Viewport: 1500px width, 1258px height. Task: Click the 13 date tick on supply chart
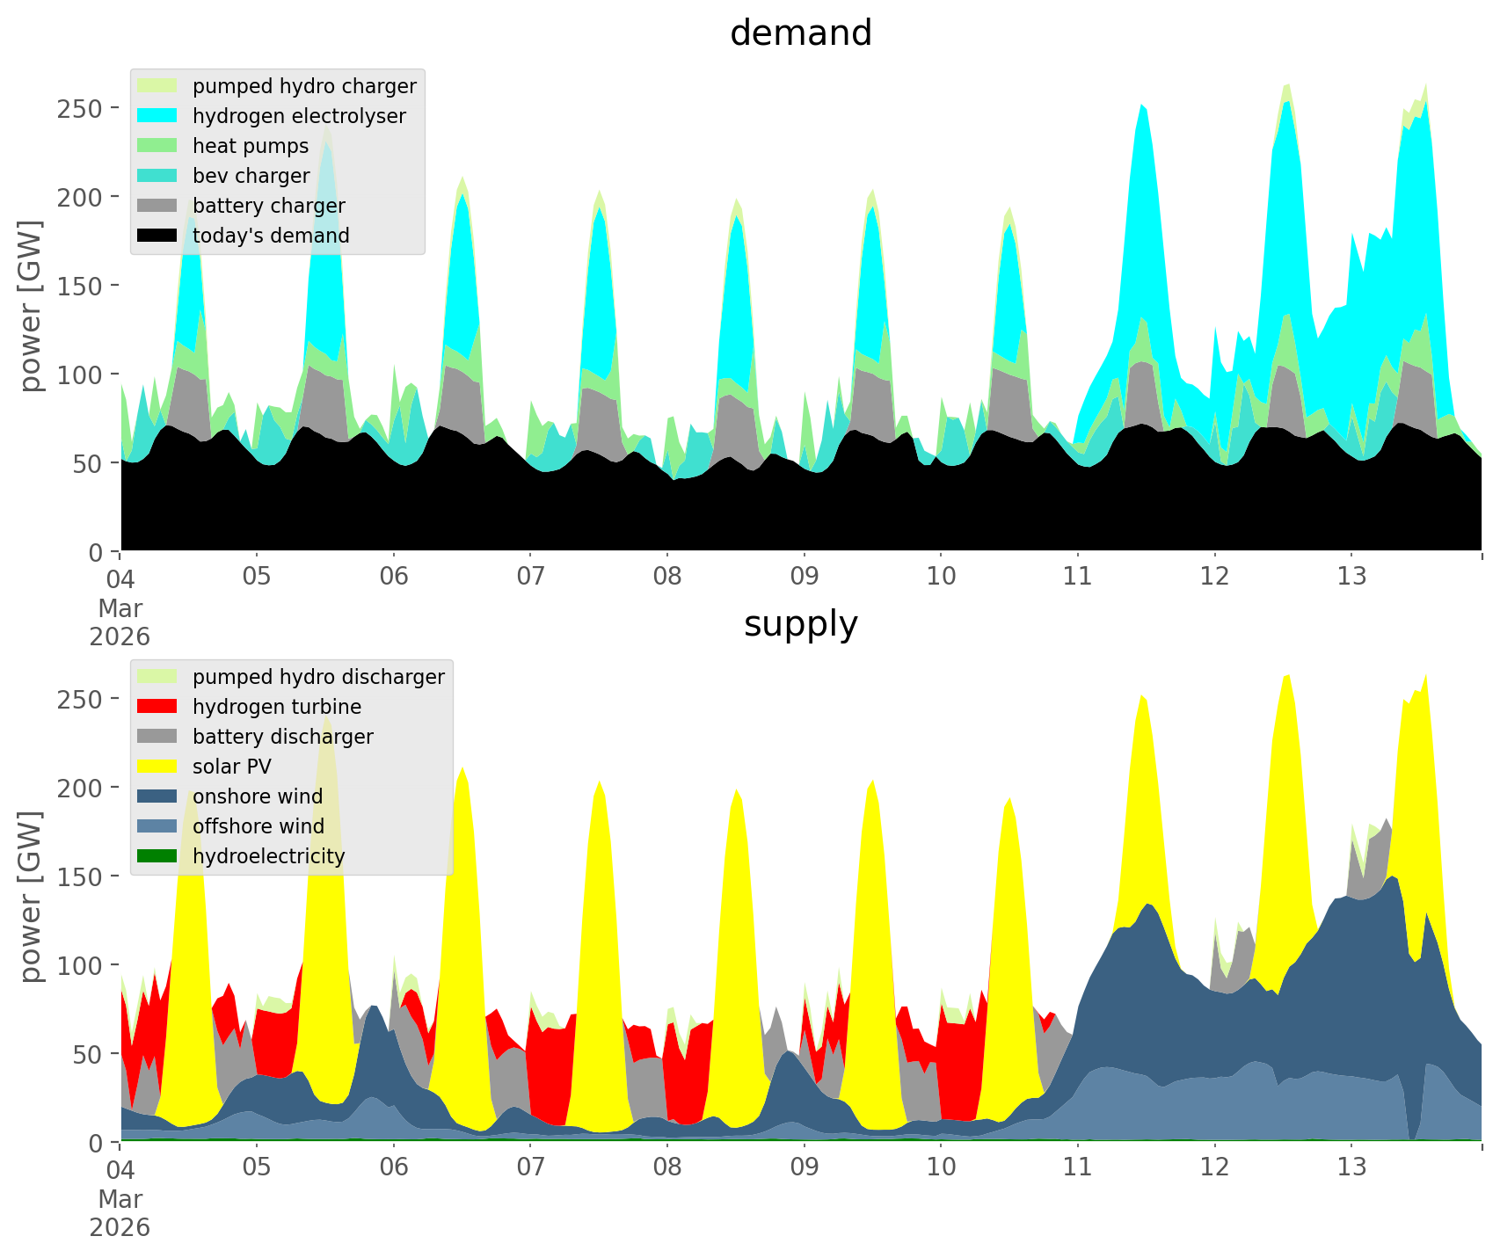click(x=1351, y=1167)
